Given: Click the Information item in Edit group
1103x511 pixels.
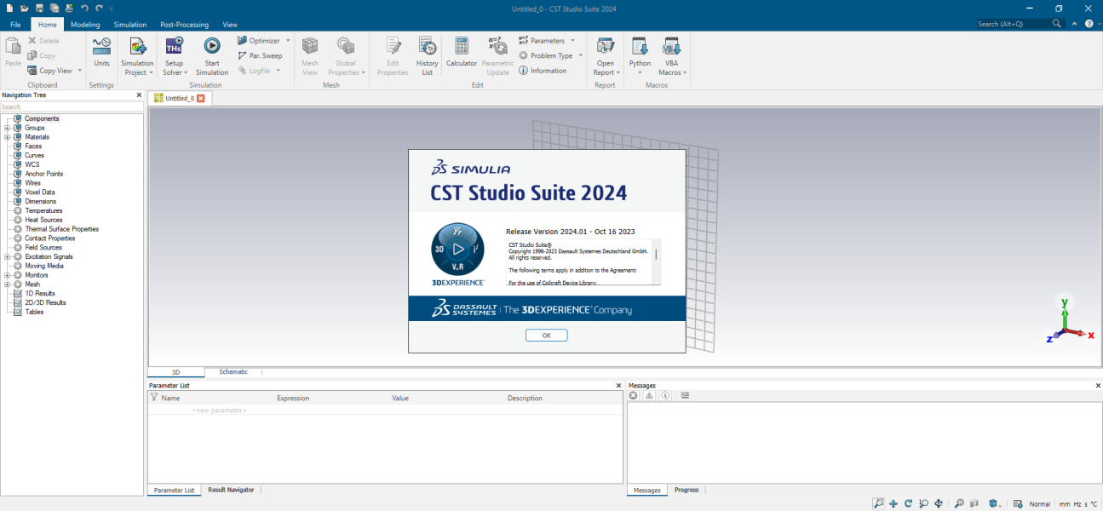Looking at the screenshot, I should [x=543, y=71].
